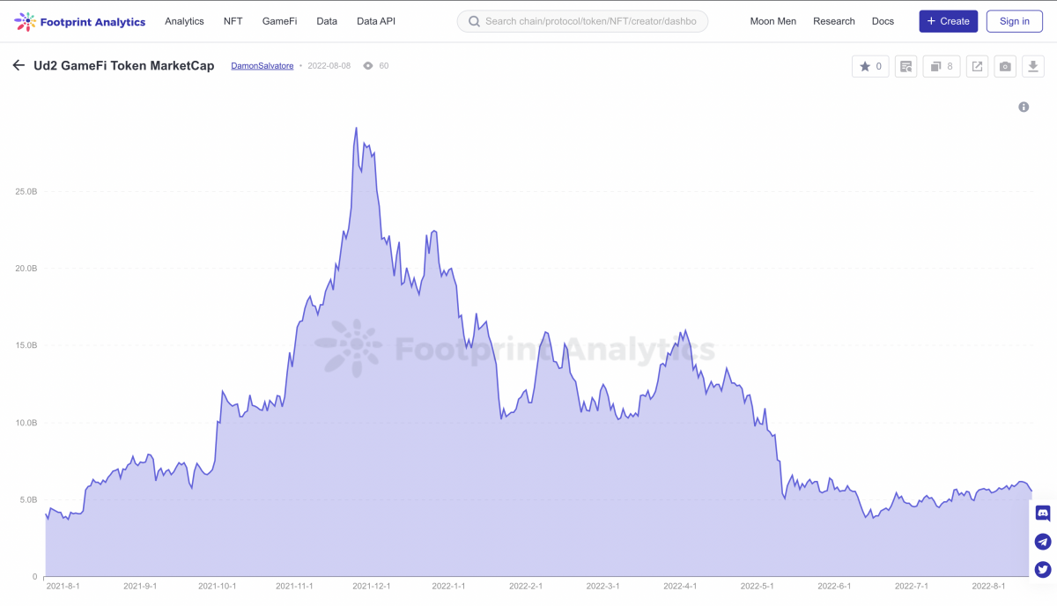Star this dashboard as favorite

click(x=870, y=66)
